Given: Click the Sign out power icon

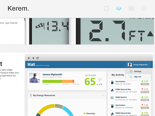Looking at the screenshot, I should tap(131, 77).
